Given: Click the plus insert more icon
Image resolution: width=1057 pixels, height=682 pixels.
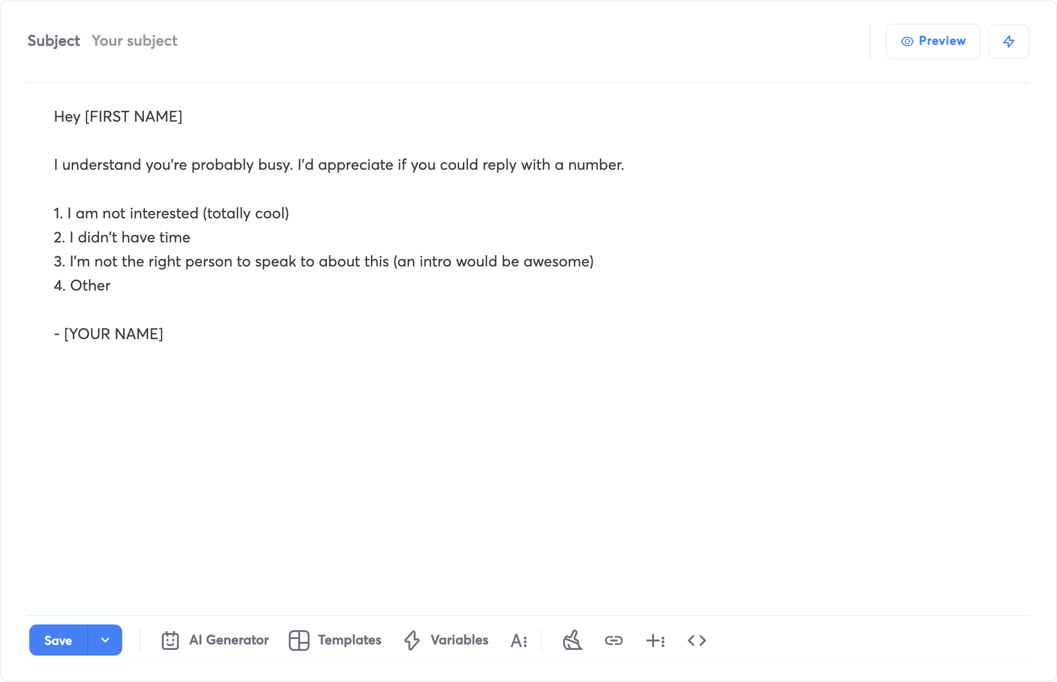Looking at the screenshot, I should pos(655,640).
